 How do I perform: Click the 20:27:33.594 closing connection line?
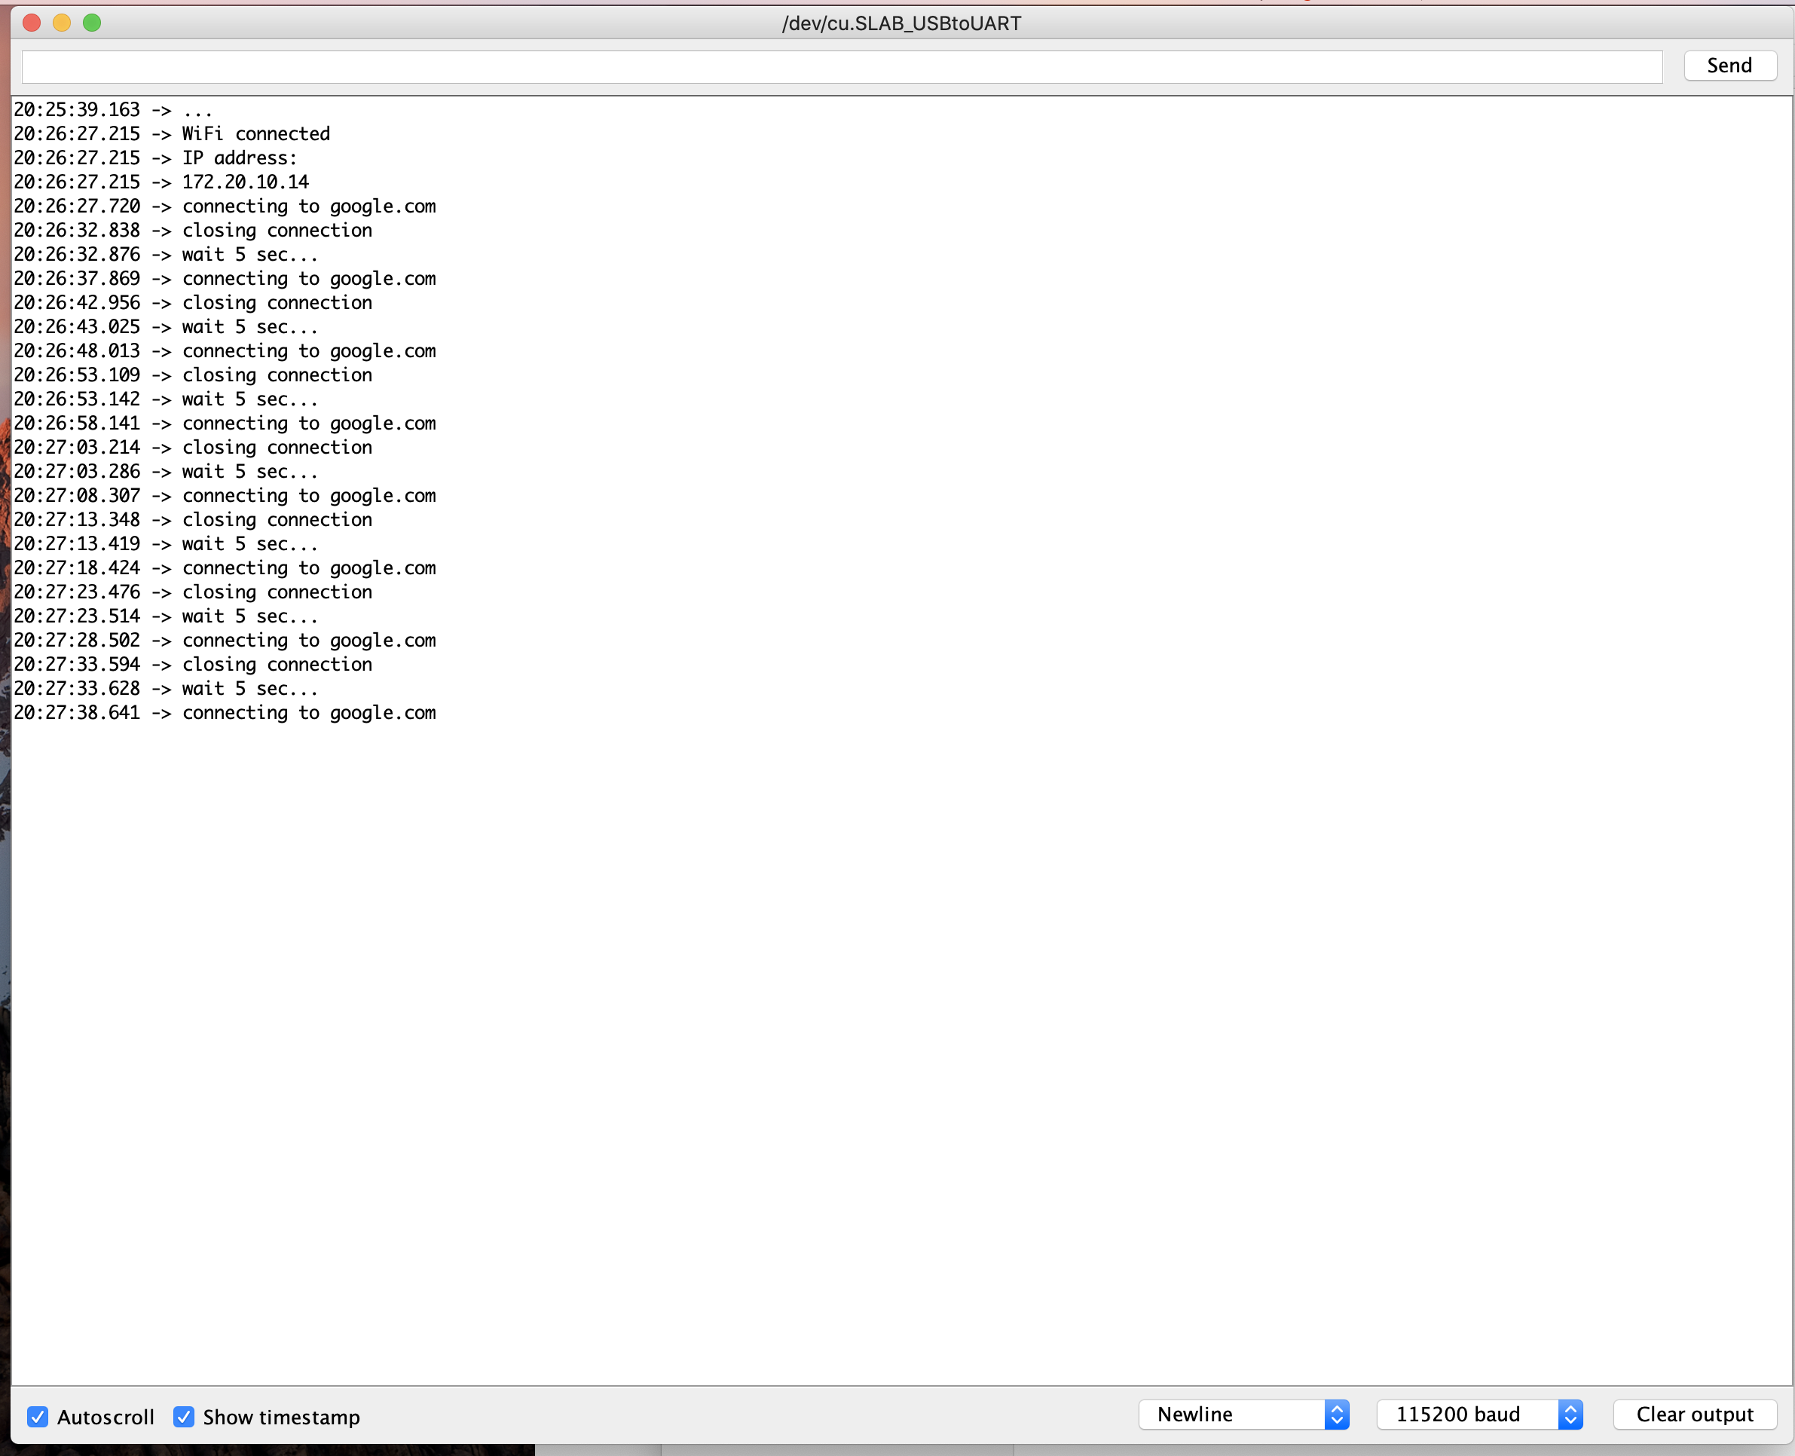pos(193,664)
